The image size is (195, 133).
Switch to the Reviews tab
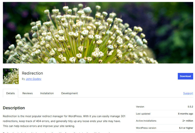tap(27, 93)
